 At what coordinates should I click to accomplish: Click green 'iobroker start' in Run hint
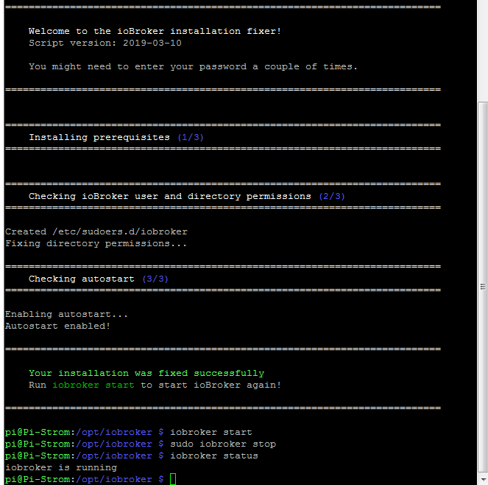93,385
